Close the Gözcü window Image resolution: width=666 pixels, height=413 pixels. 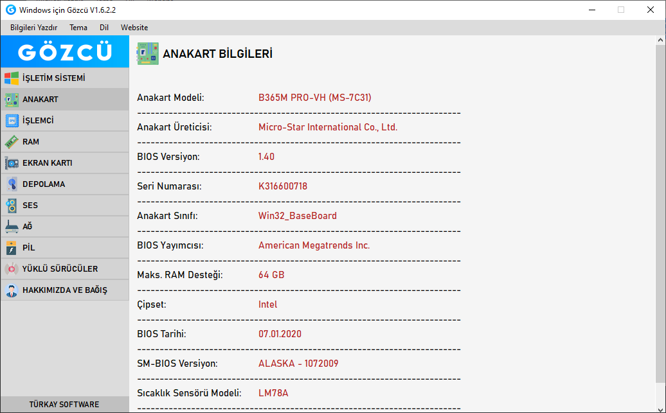click(651, 10)
